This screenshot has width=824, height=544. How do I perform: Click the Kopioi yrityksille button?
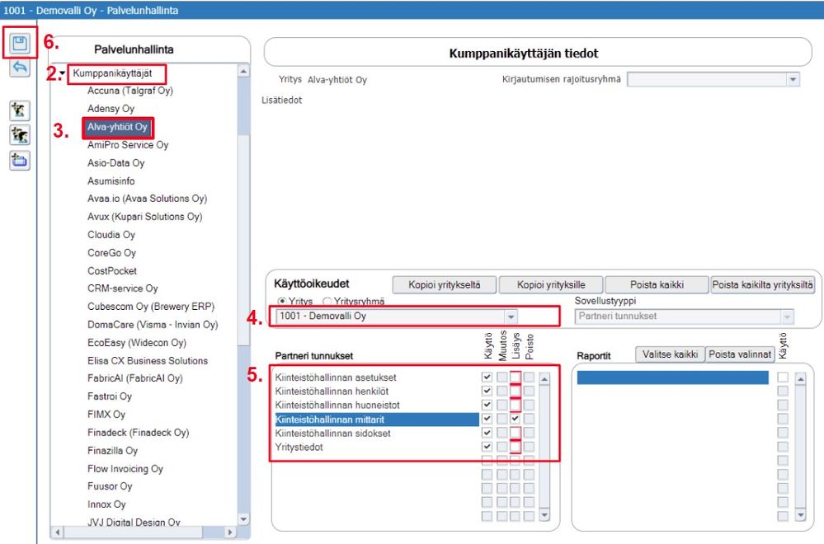point(551,284)
